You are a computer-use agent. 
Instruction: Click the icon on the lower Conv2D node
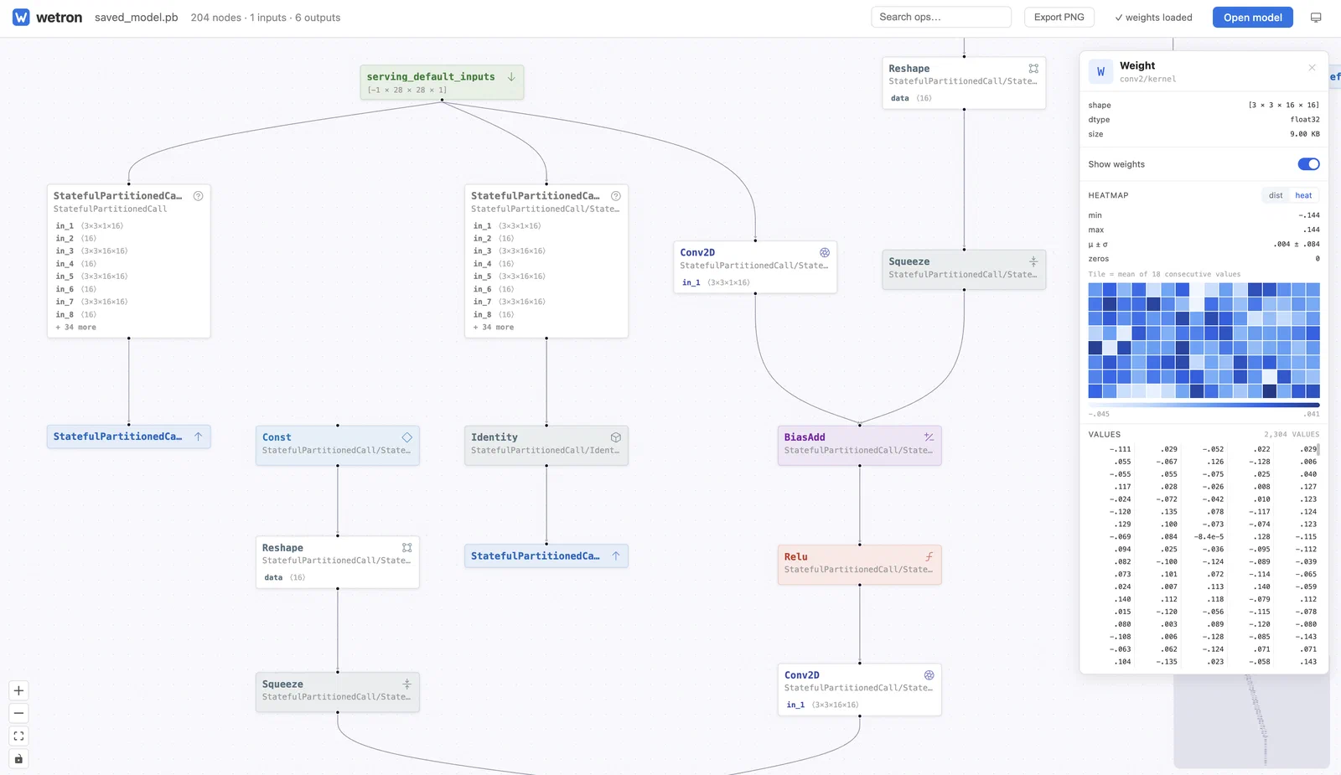(929, 674)
